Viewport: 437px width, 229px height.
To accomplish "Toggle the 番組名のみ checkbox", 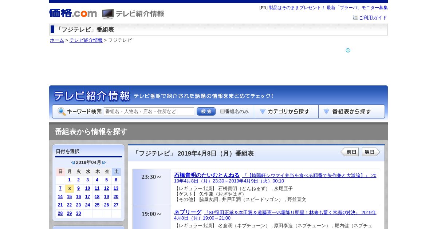I will (223, 111).
